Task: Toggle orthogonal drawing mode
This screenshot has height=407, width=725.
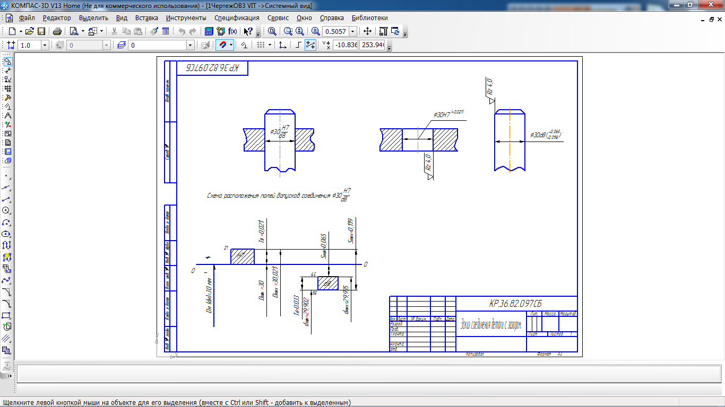Action: (299, 45)
